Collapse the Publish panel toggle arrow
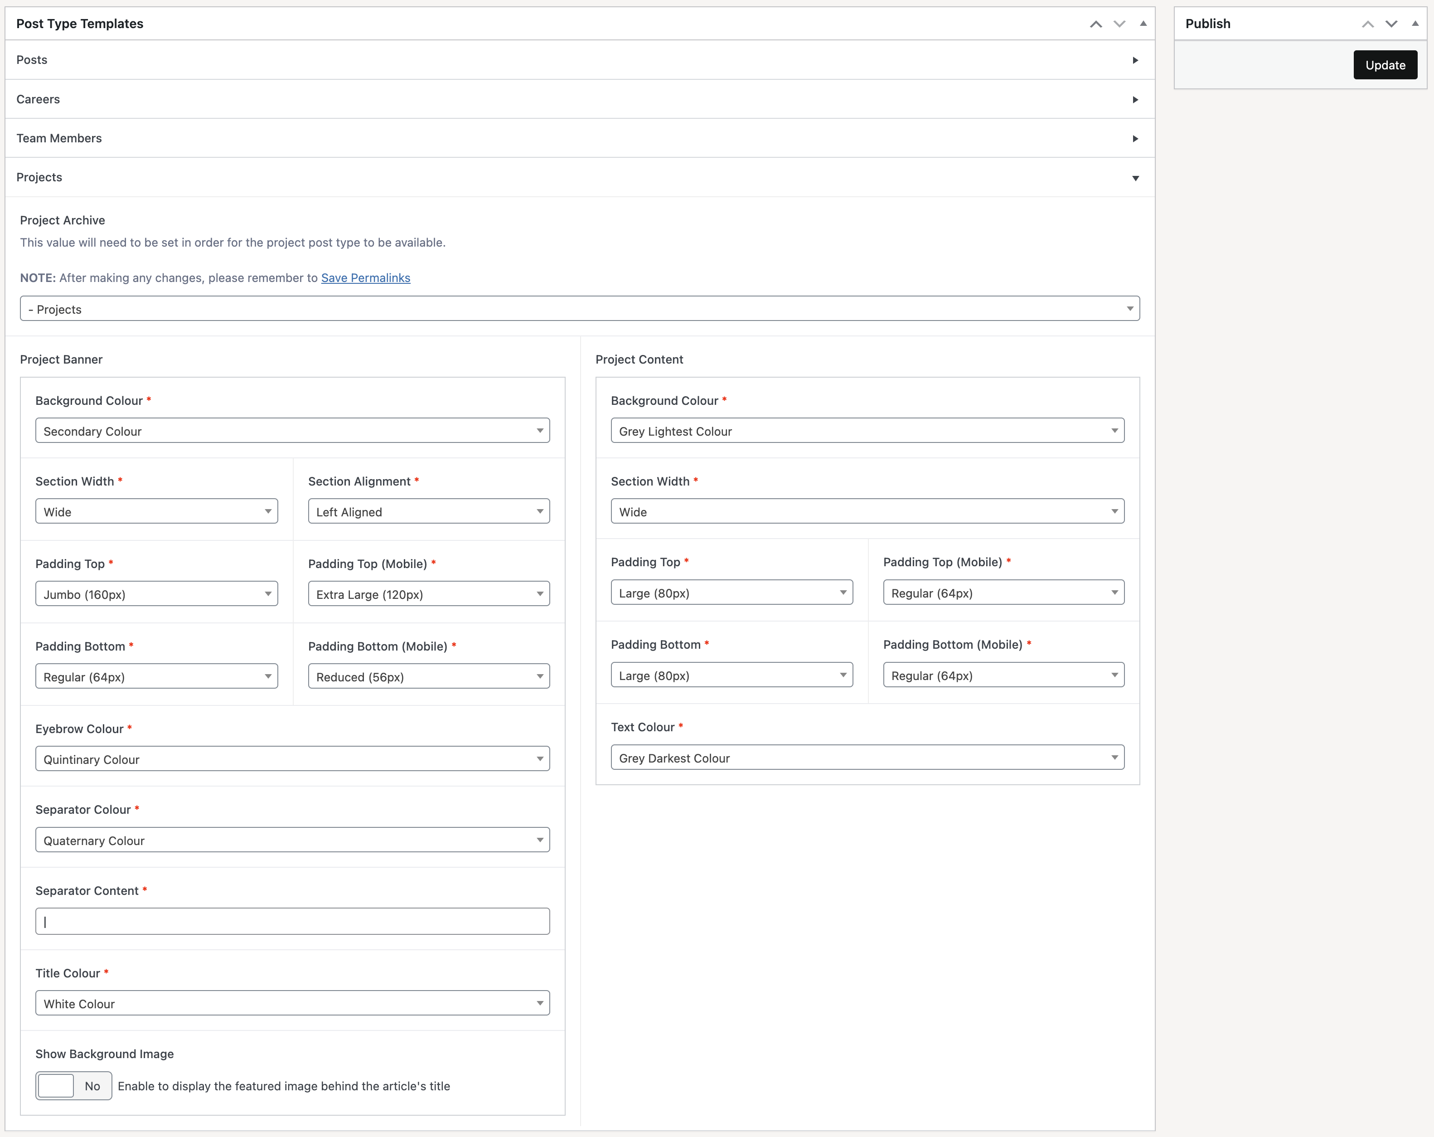This screenshot has height=1137, width=1434. click(x=1415, y=24)
